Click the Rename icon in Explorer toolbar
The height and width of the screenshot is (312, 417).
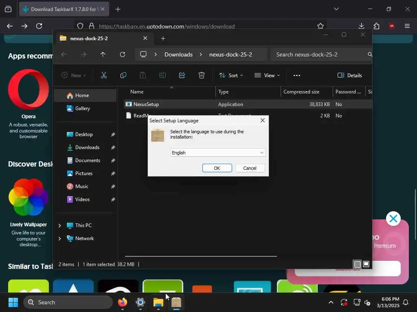point(162,75)
